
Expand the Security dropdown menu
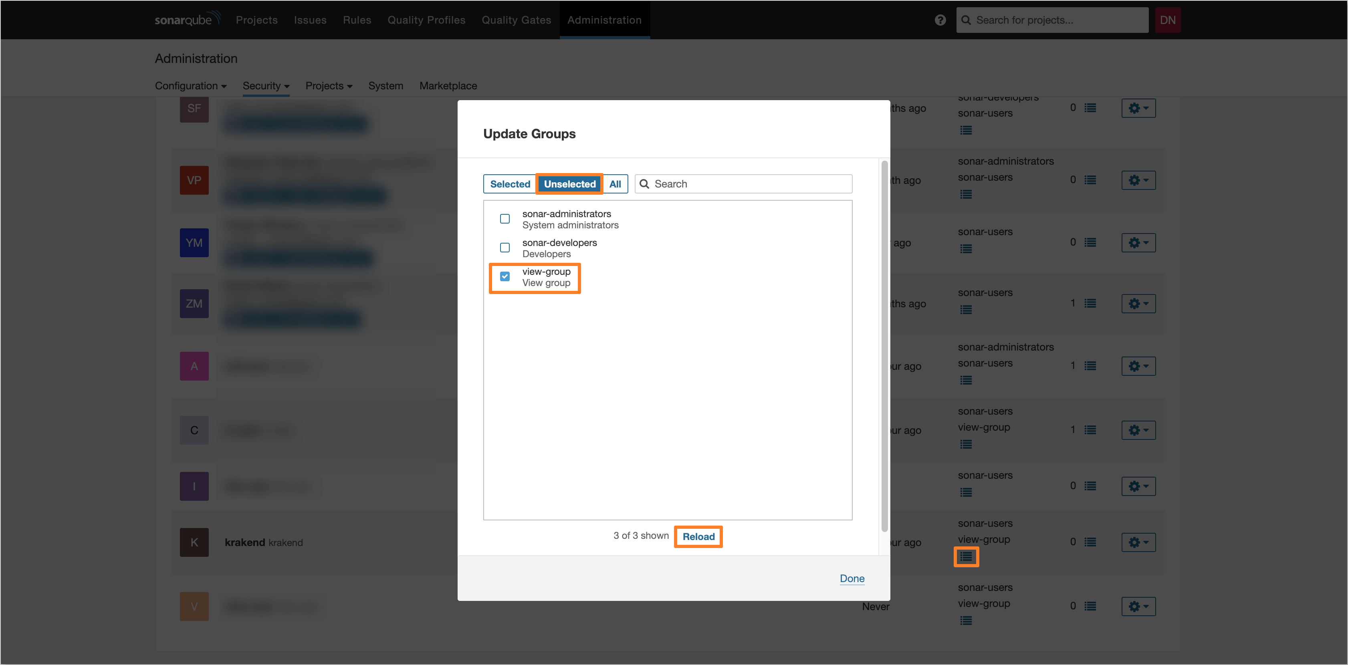(265, 85)
